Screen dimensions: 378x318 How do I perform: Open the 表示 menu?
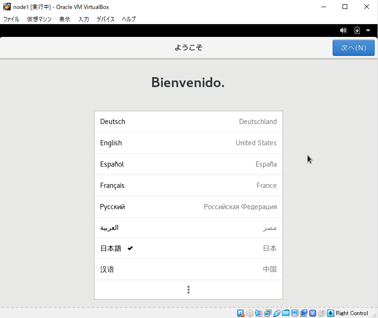point(65,19)
